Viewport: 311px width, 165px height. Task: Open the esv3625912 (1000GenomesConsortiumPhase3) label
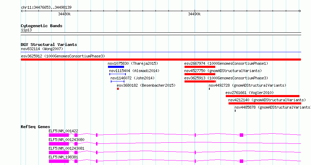63,56
